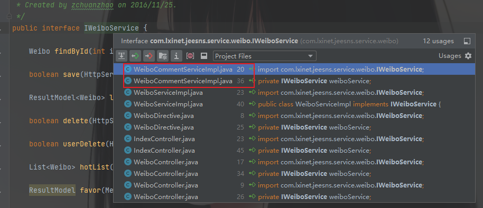Click List<Weibo> return type in editor
This screenshot has height=208, width=483.
pyautogui.click(x=52, y=167)
